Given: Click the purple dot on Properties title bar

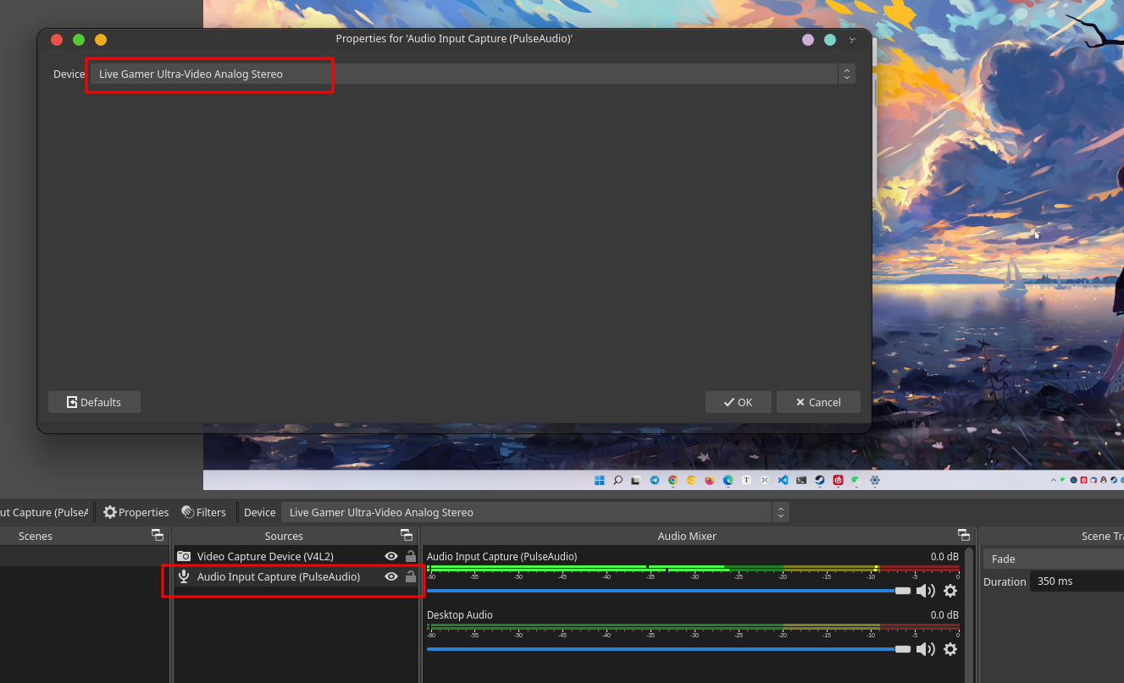Looking at the screenshot, I should (x=808, y=40).
